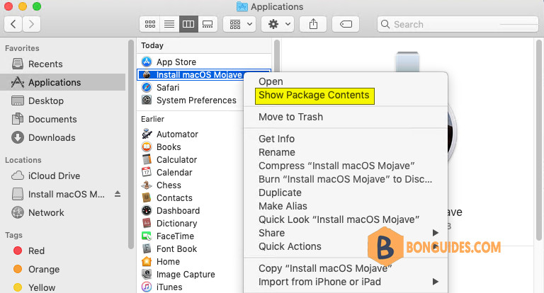Select column view mode
The image size is (544, 293).
(x=188, y=24)
